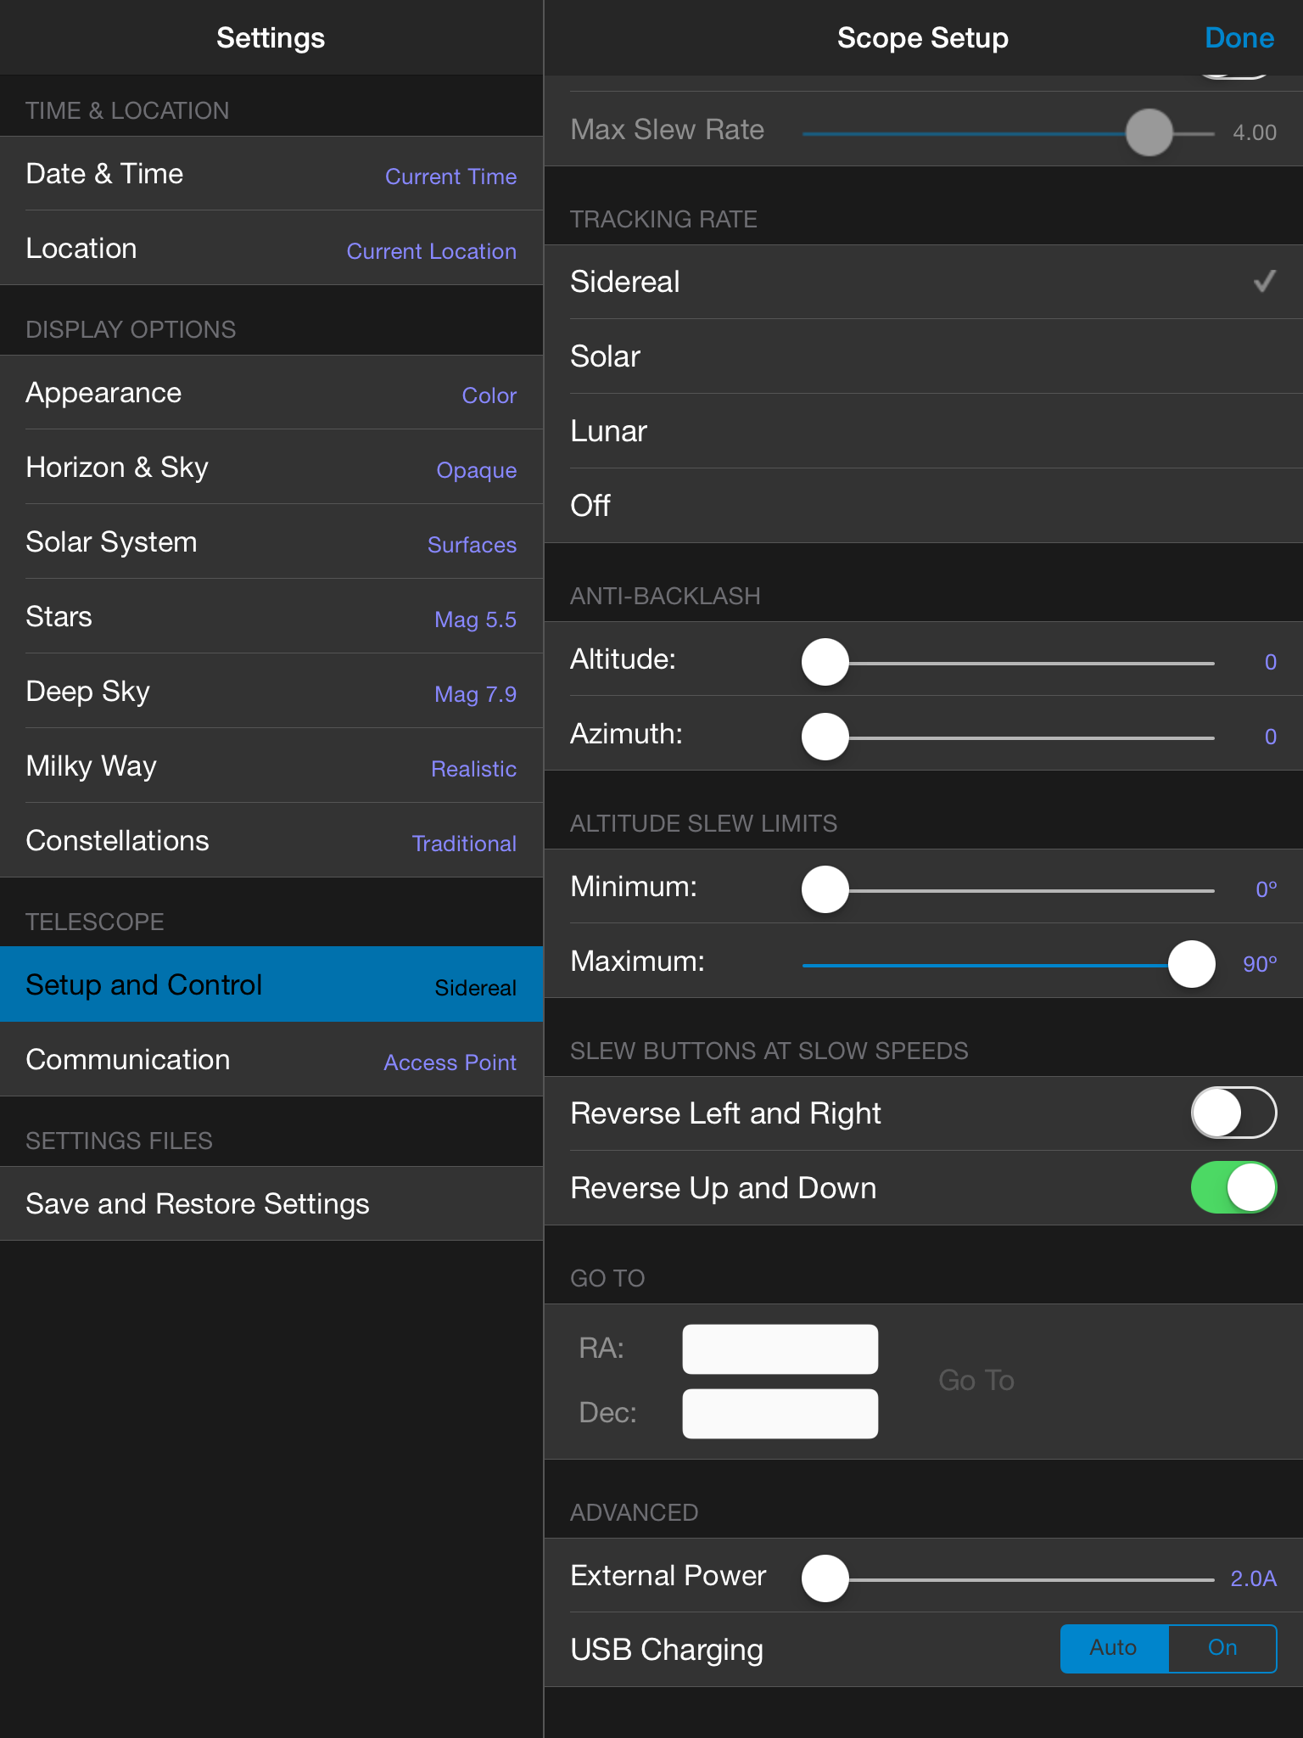Click the Altitude anti-backlash slider handle

point(825,662)
